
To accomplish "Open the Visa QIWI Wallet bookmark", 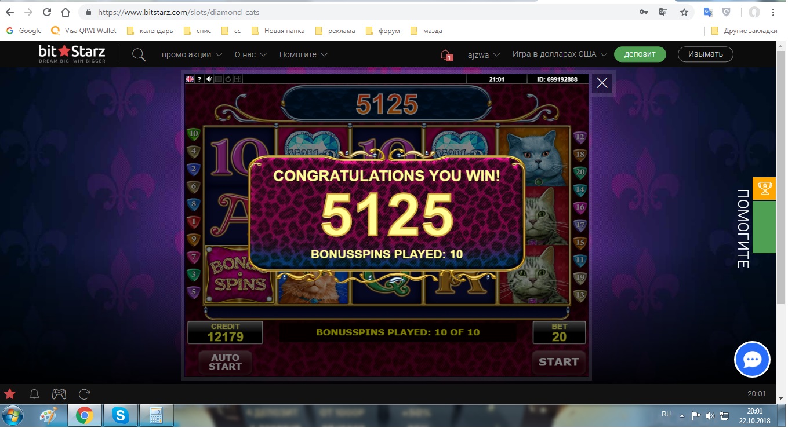I will pyautogui.click(x=84, y=31).
